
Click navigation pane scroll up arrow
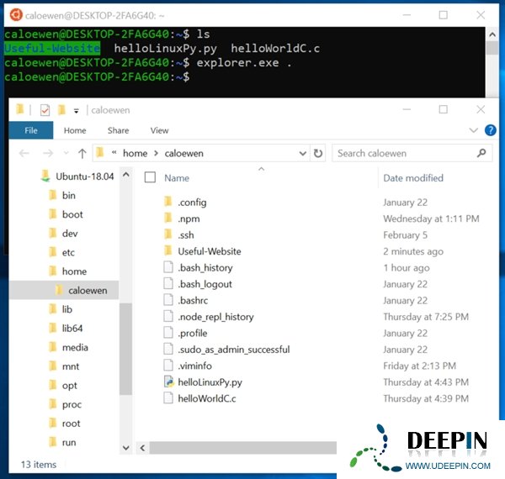pyautogui.click(x=126, y=175)
